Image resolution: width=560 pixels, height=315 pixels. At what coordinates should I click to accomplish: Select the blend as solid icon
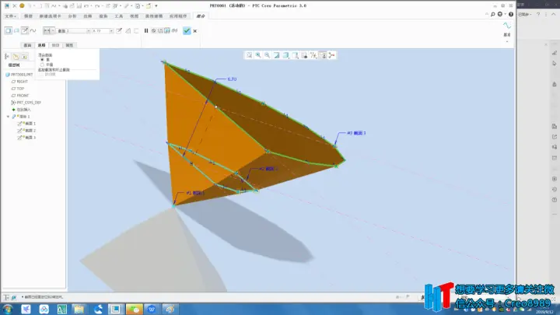[9, 30]
